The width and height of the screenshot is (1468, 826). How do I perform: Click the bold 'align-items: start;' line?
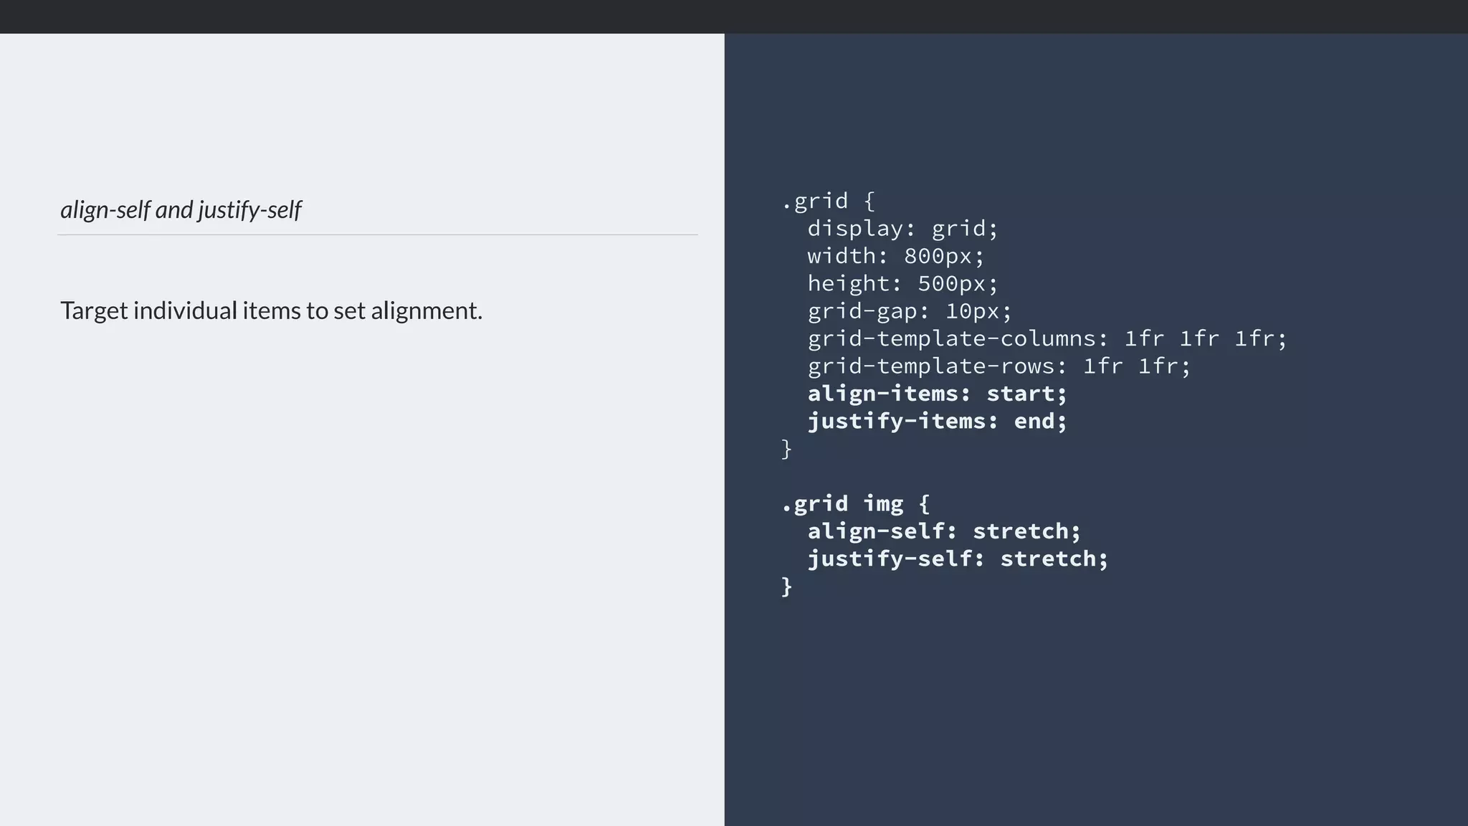coord(937,394)
